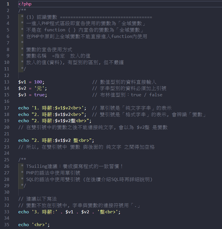Viewport: 222px width, 229px height.
Task: Click the comment about 單引號 on line 17
Action: (132, 108)
